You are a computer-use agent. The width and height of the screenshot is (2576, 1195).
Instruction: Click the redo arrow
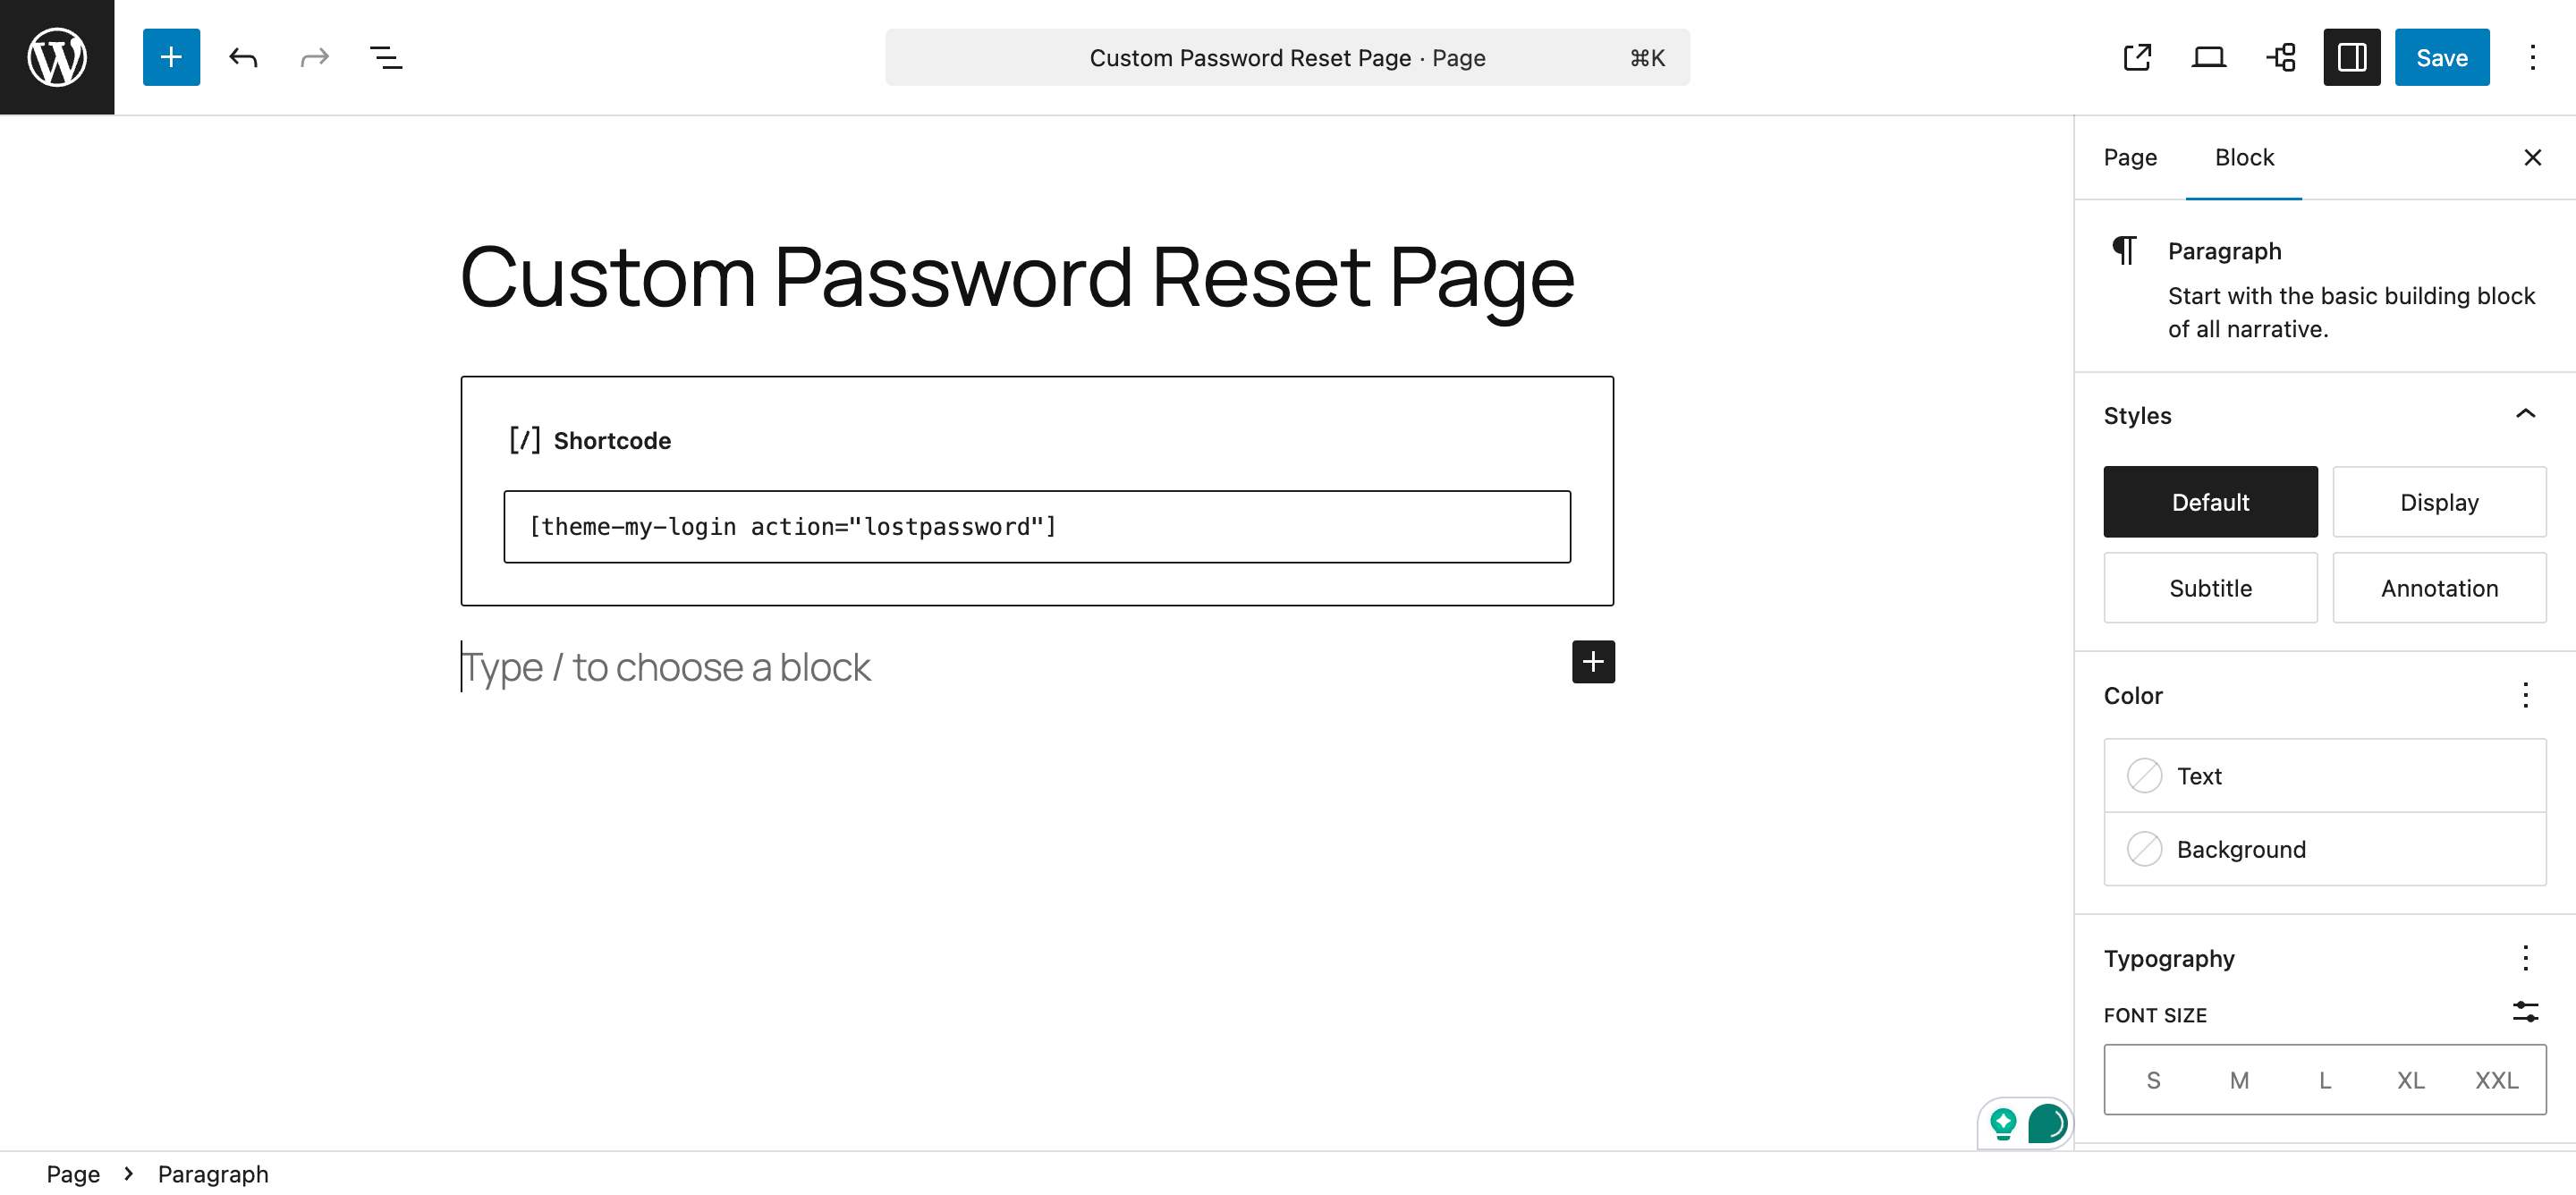click(314, 57)
